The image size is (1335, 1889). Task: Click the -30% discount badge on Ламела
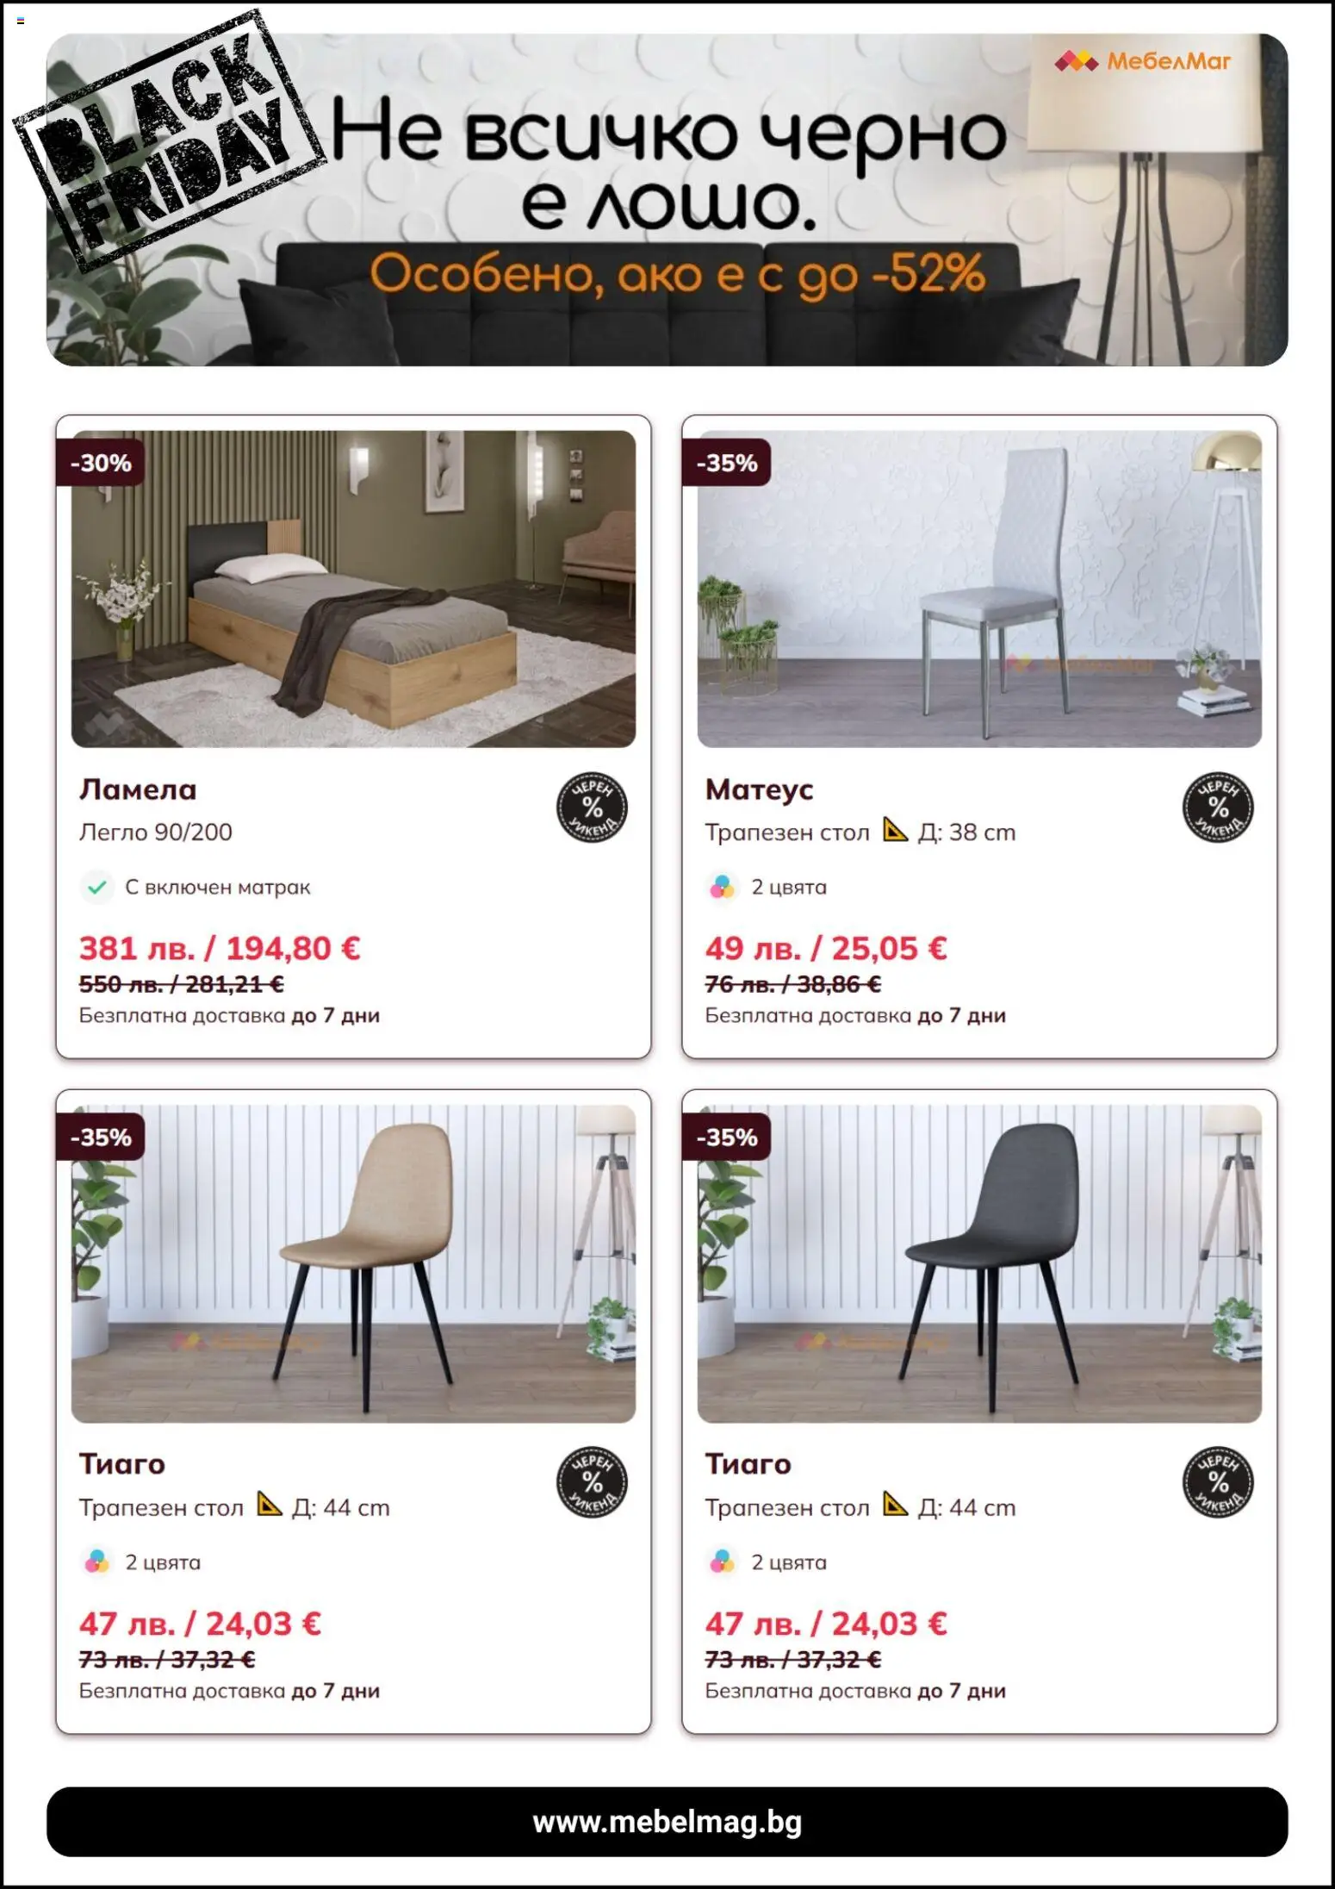[101, 463]
